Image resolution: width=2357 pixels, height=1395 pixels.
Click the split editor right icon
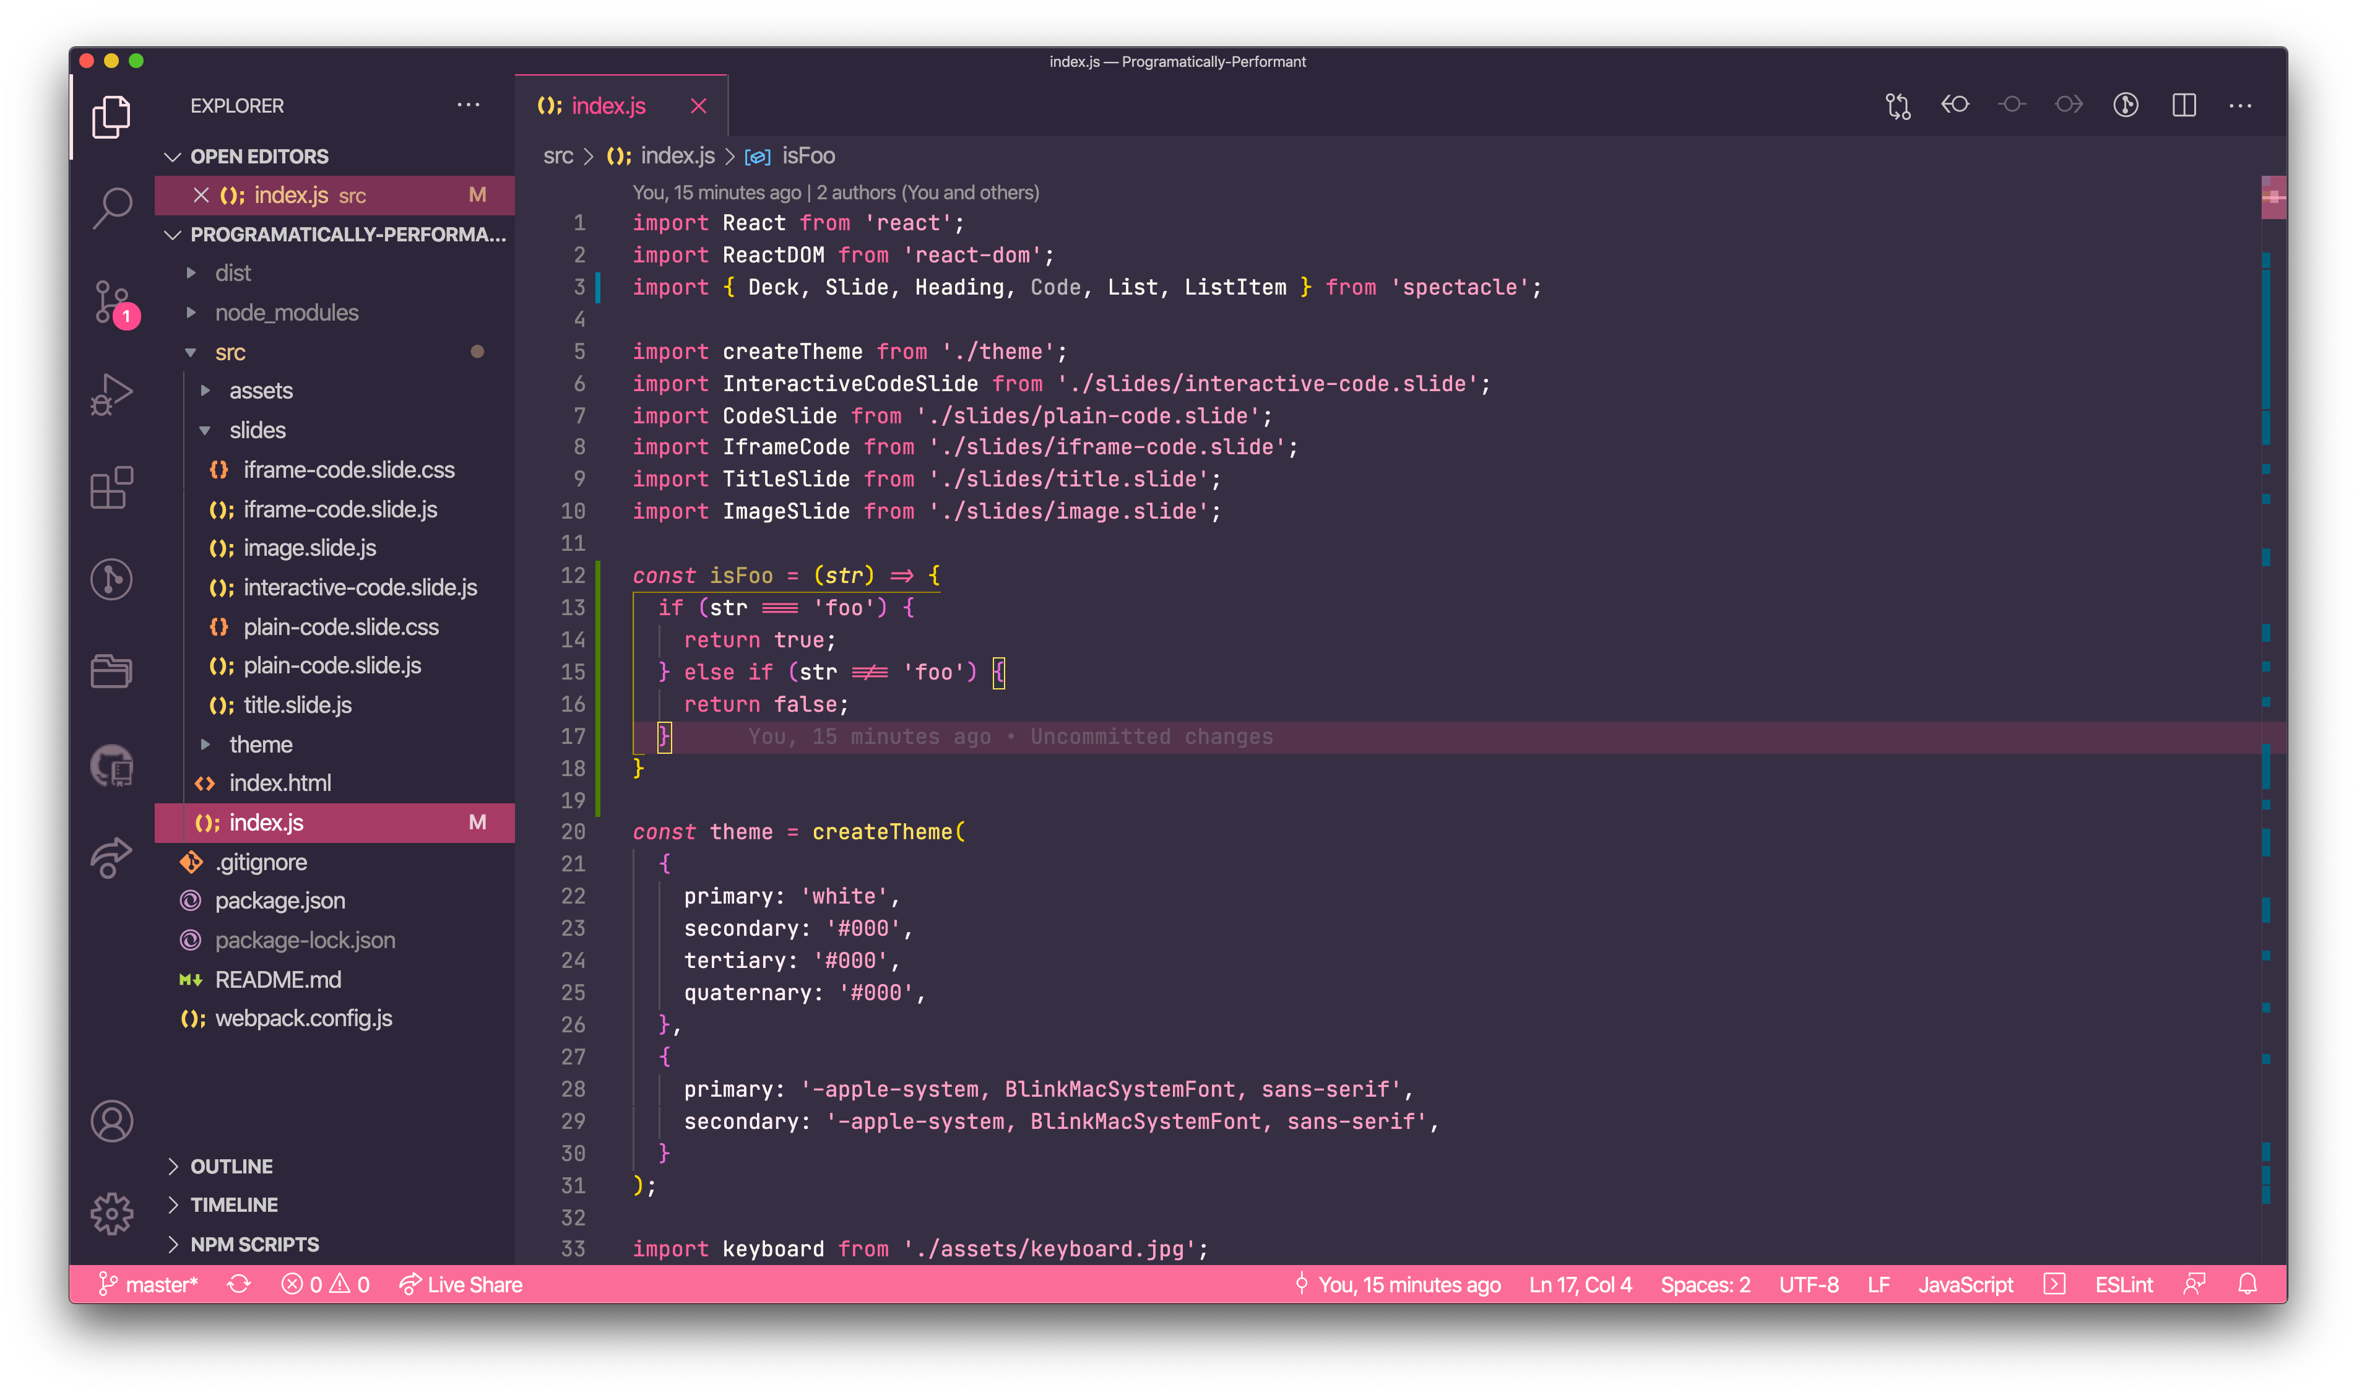[2183, 105]
